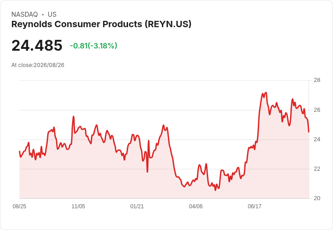Click the -0.81(-3.18%) change indicator

[94, 46]
